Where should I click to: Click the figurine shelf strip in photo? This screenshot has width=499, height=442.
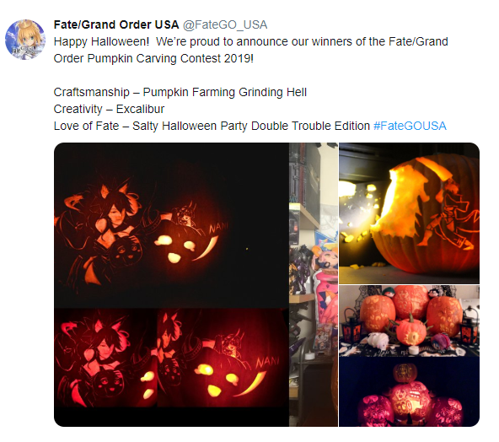pyautogui.click(x=314, y=284)
